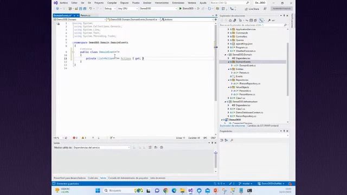Image resolution: width=347 pixels, height=195 pixels.
Task: Select WeatherForecast.cs in Solution Explorer
Action: [x=246, y=51]
